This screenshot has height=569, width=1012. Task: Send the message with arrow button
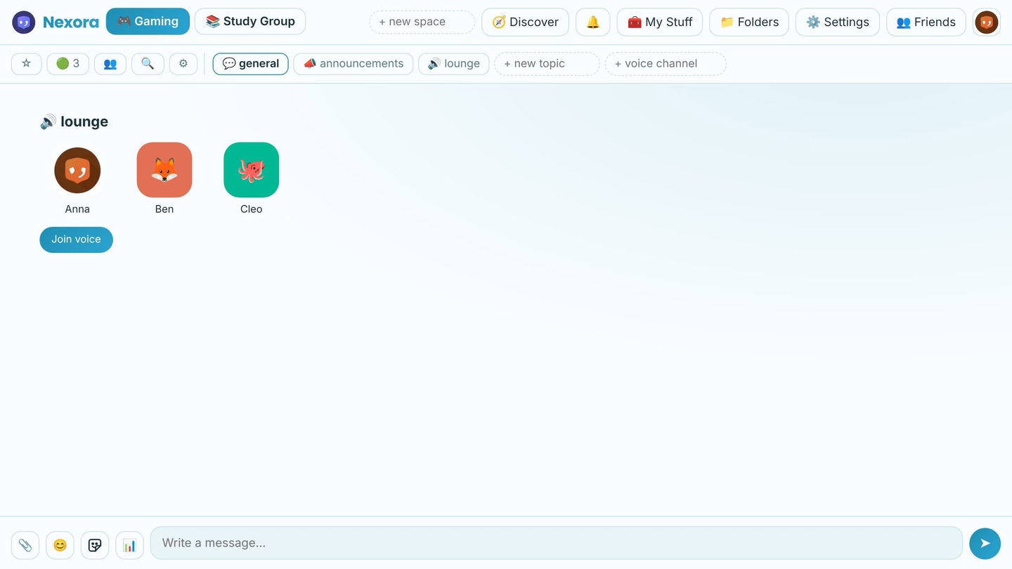pos(985,543)
